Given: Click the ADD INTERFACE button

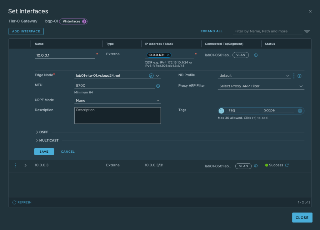Looking at the screenshot, I should point(26,31).
